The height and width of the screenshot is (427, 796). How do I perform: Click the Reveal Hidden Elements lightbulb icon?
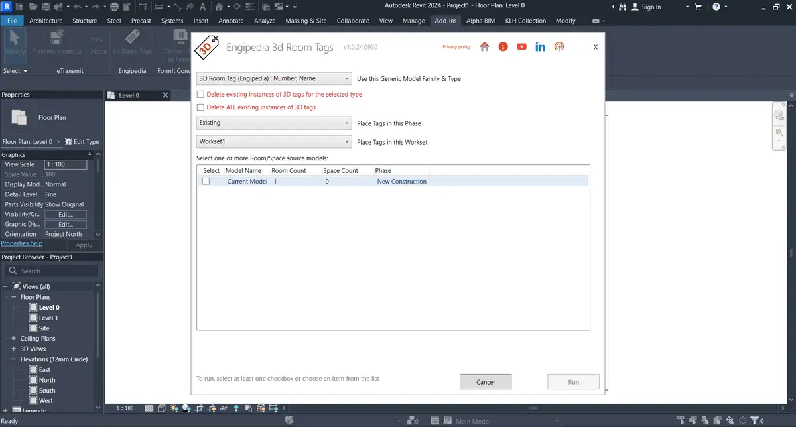(x=236, y=408)
